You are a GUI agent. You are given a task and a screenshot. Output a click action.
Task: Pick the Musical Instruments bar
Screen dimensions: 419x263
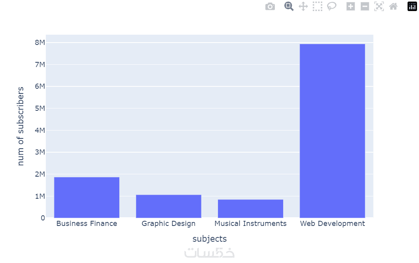(x=250, y=208)
